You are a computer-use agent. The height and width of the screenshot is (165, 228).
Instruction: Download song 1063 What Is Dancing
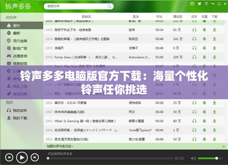(x=214, y=121)
